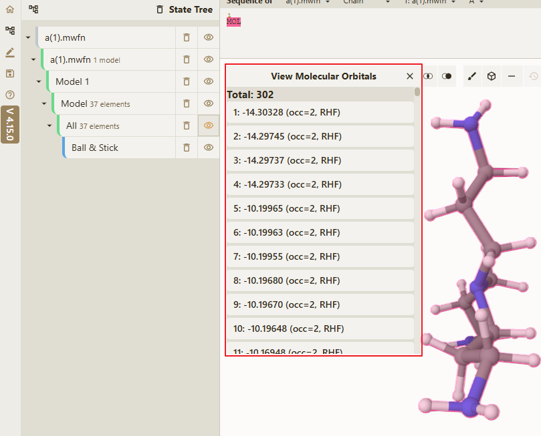Click the cube icon in viewport toolbar
This screenshot has width=541, height=436.
492,76
